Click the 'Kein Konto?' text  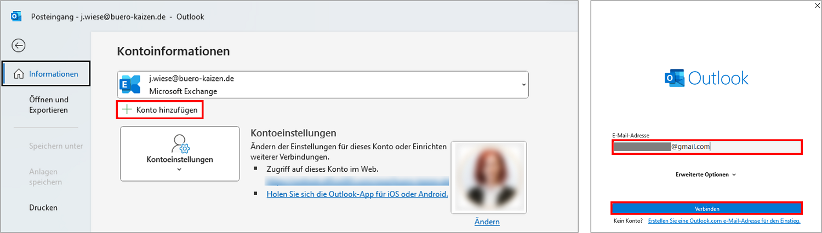pos(628,221)
